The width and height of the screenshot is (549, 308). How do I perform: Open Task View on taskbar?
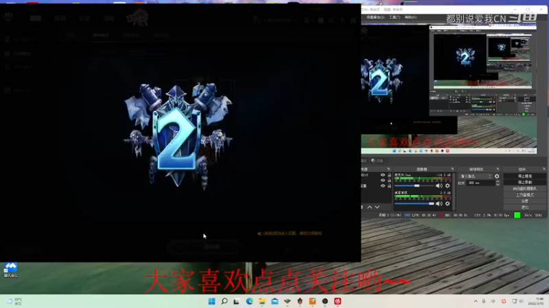237,301
